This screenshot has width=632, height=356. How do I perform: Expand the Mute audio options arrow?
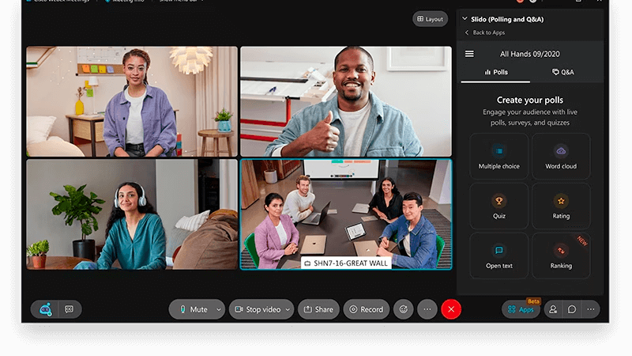[x=219, y=309]
